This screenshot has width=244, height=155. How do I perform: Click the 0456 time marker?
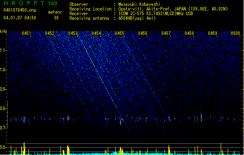click(x=143, y=33)
